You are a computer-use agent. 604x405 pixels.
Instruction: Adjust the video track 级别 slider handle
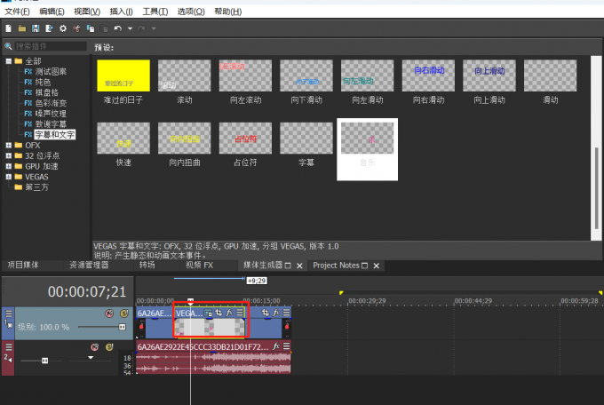tap(122, 327)
